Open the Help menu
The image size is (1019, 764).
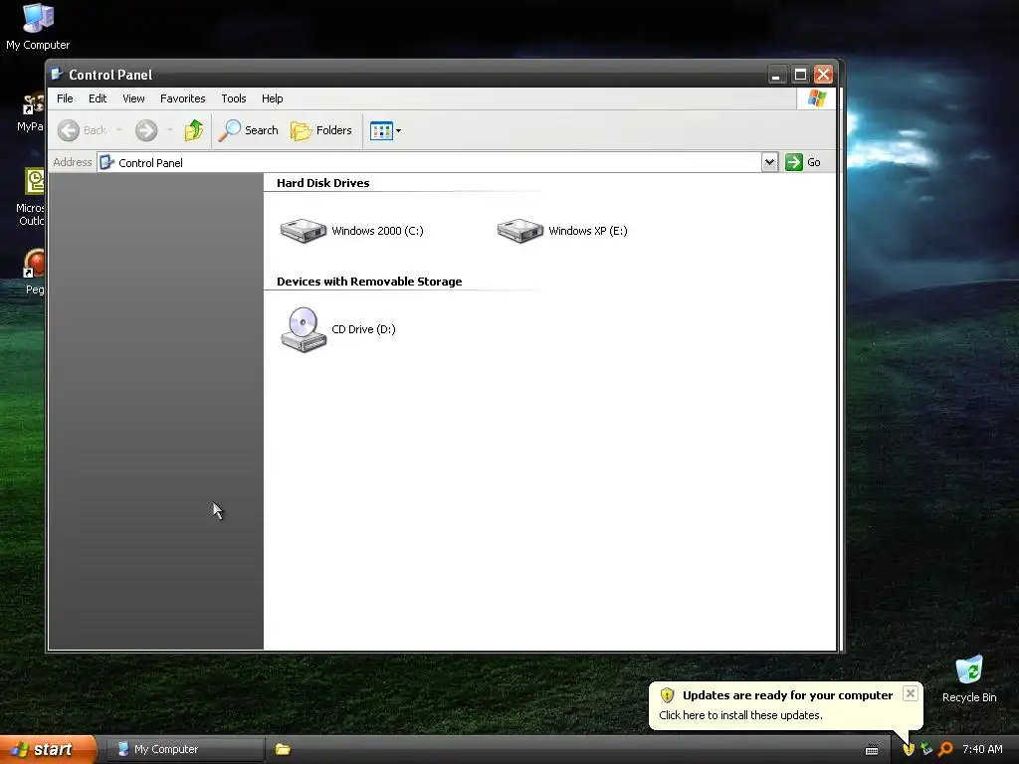pyautogui.click(x=273, y=98)
